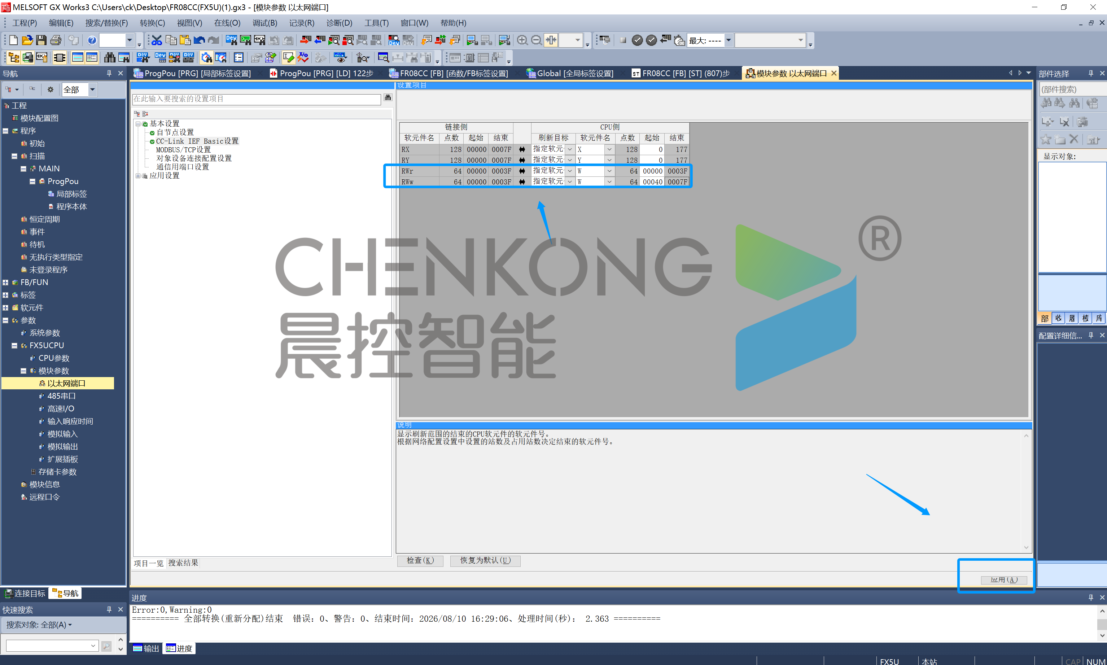Print using the printer toolbar icon

(56, 40)
